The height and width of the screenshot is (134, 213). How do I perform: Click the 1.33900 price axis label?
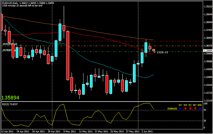(208, 77)
